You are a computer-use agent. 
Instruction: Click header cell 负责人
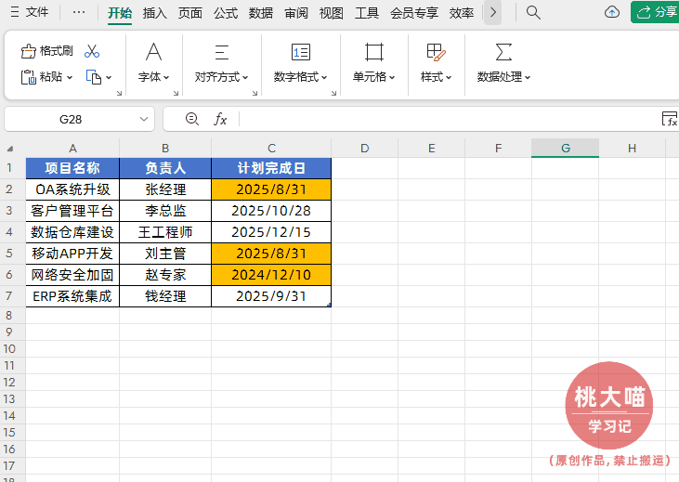pyautogui.click(x=165, y=168)
